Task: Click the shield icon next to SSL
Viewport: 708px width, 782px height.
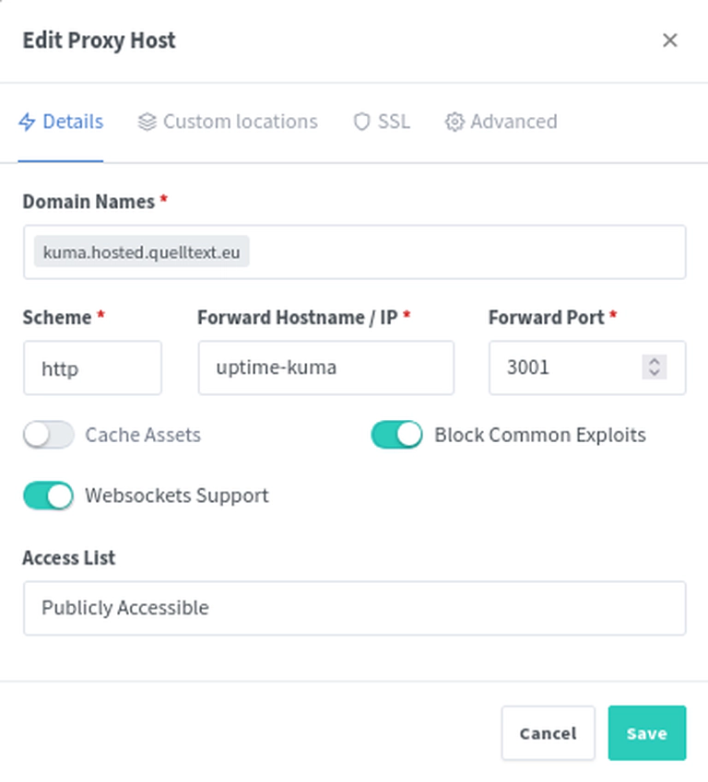Action: coord(361,122)
